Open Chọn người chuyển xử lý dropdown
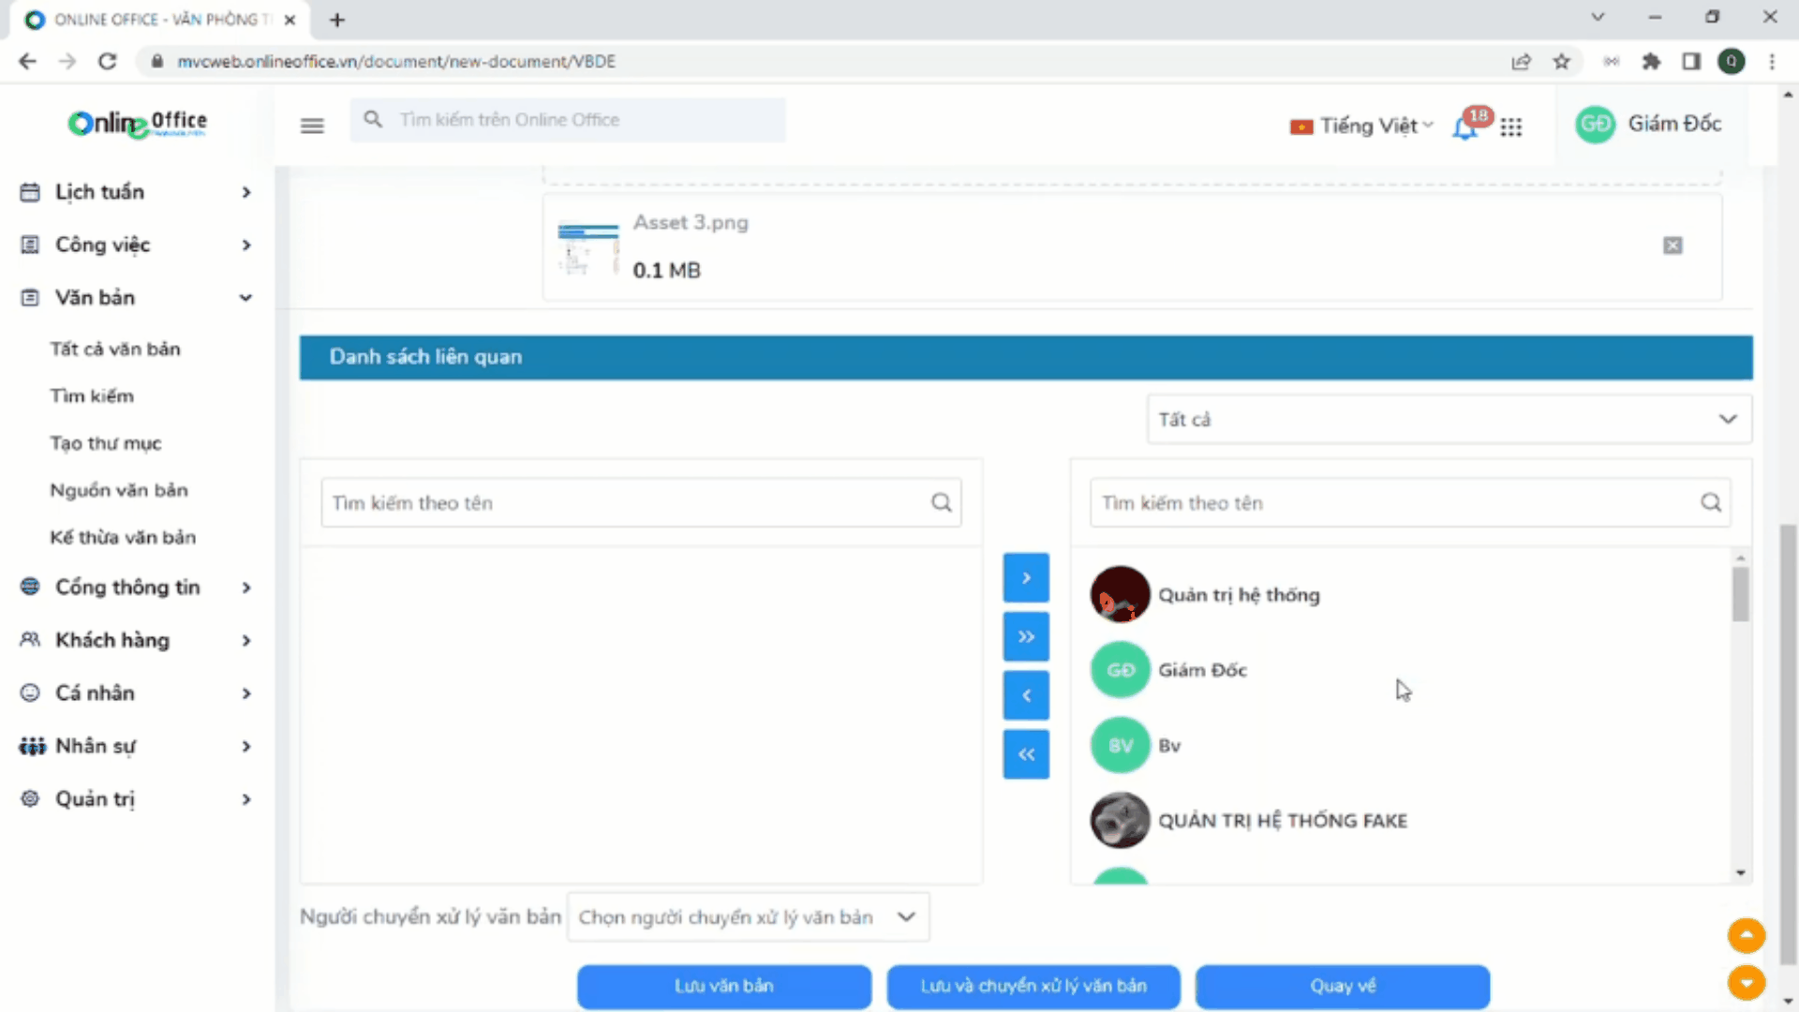 pyautogui.click(x=748, y=916)
